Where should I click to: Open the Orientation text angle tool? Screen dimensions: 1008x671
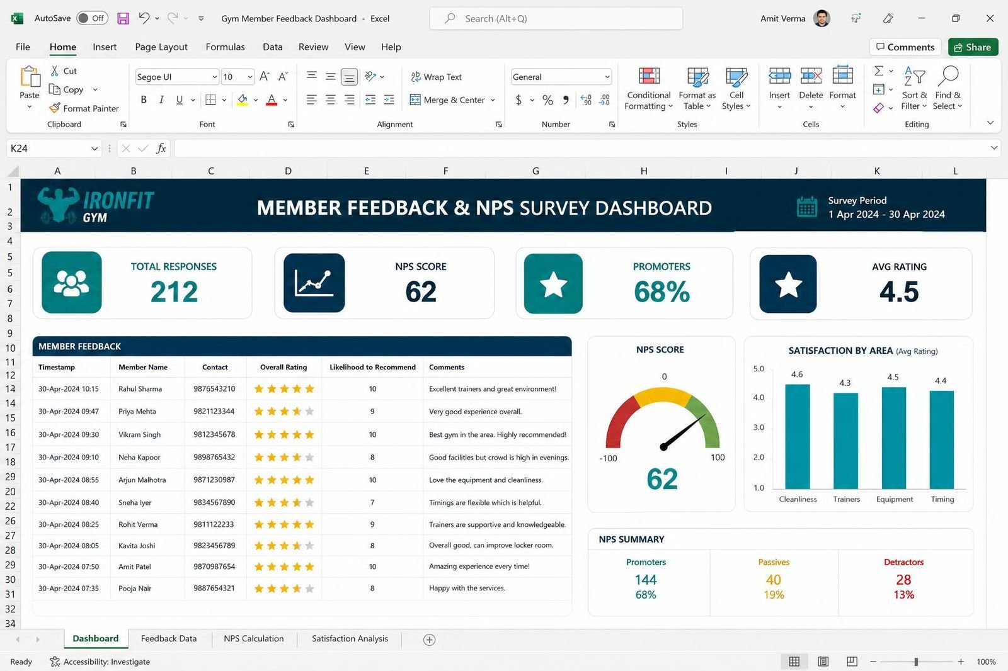tap(370, 76)
